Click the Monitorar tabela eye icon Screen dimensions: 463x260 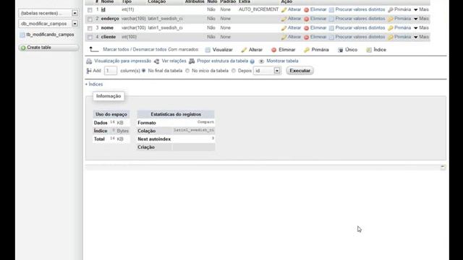point(261,61)
